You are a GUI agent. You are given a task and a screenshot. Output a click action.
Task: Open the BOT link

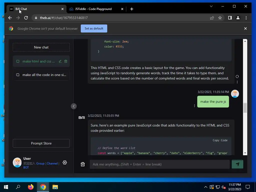[26, 167]
